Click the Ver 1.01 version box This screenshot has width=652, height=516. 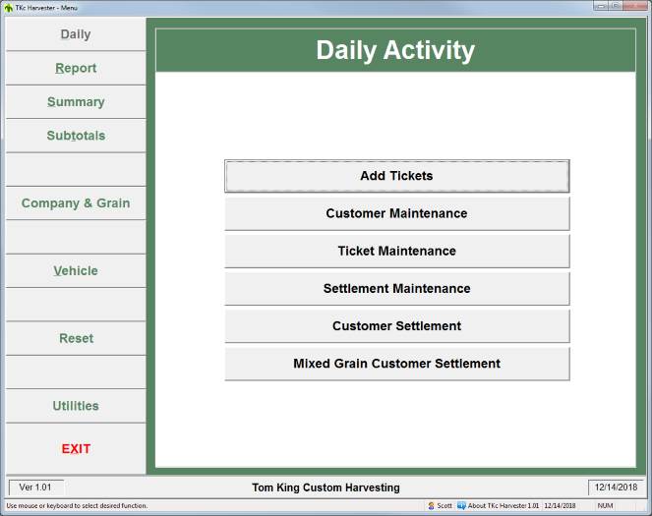pos(36,487)
